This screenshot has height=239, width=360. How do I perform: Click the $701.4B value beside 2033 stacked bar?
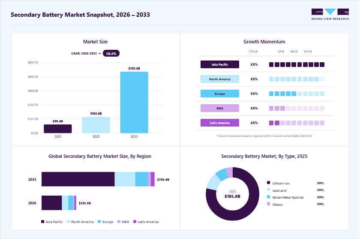click(163, 179)
